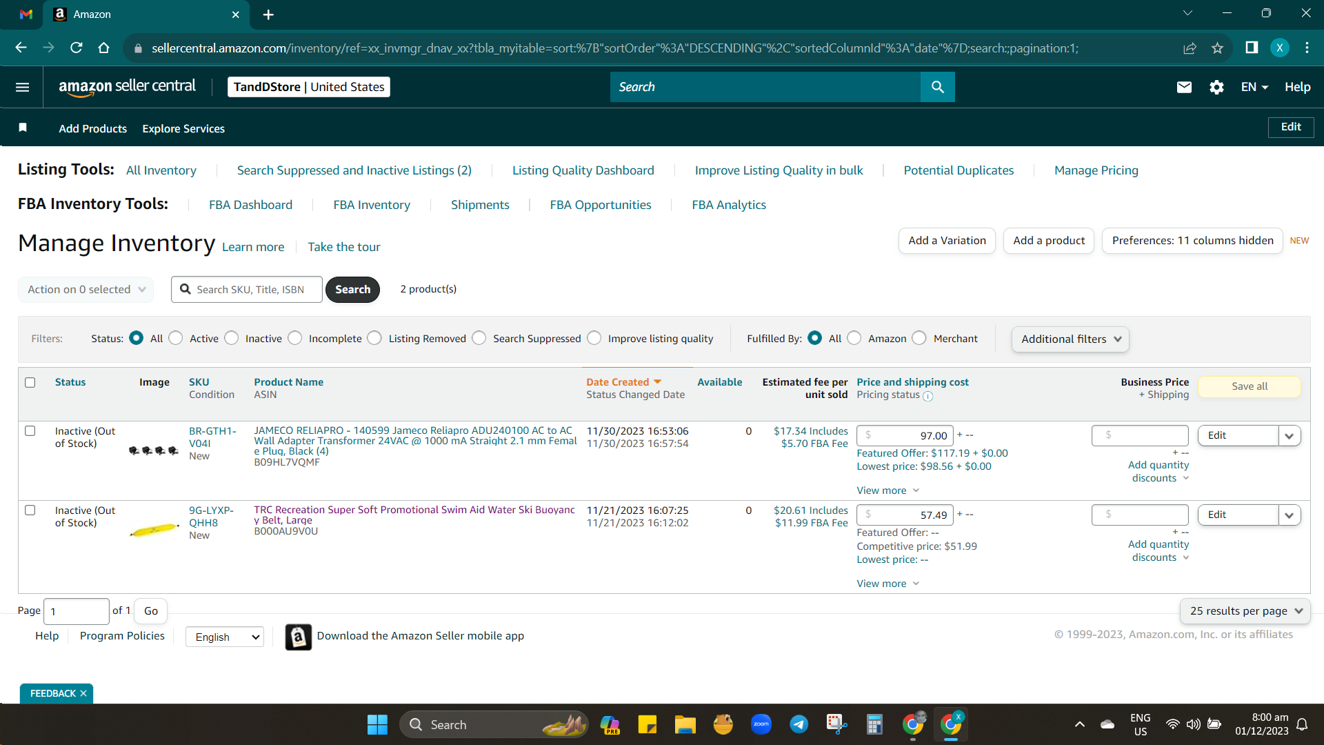Close the Feedback tab with X

(x=83, y=693)
